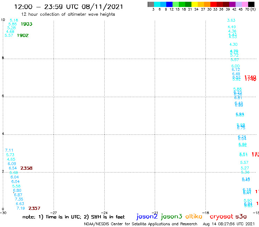Click the yellow swatch in the legend bar
Screen dimensions: 259x227
(x=195, y=4)
